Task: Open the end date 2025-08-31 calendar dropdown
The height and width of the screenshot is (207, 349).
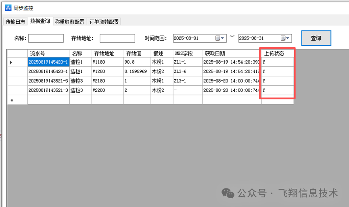Action: (x=285, y=38)
